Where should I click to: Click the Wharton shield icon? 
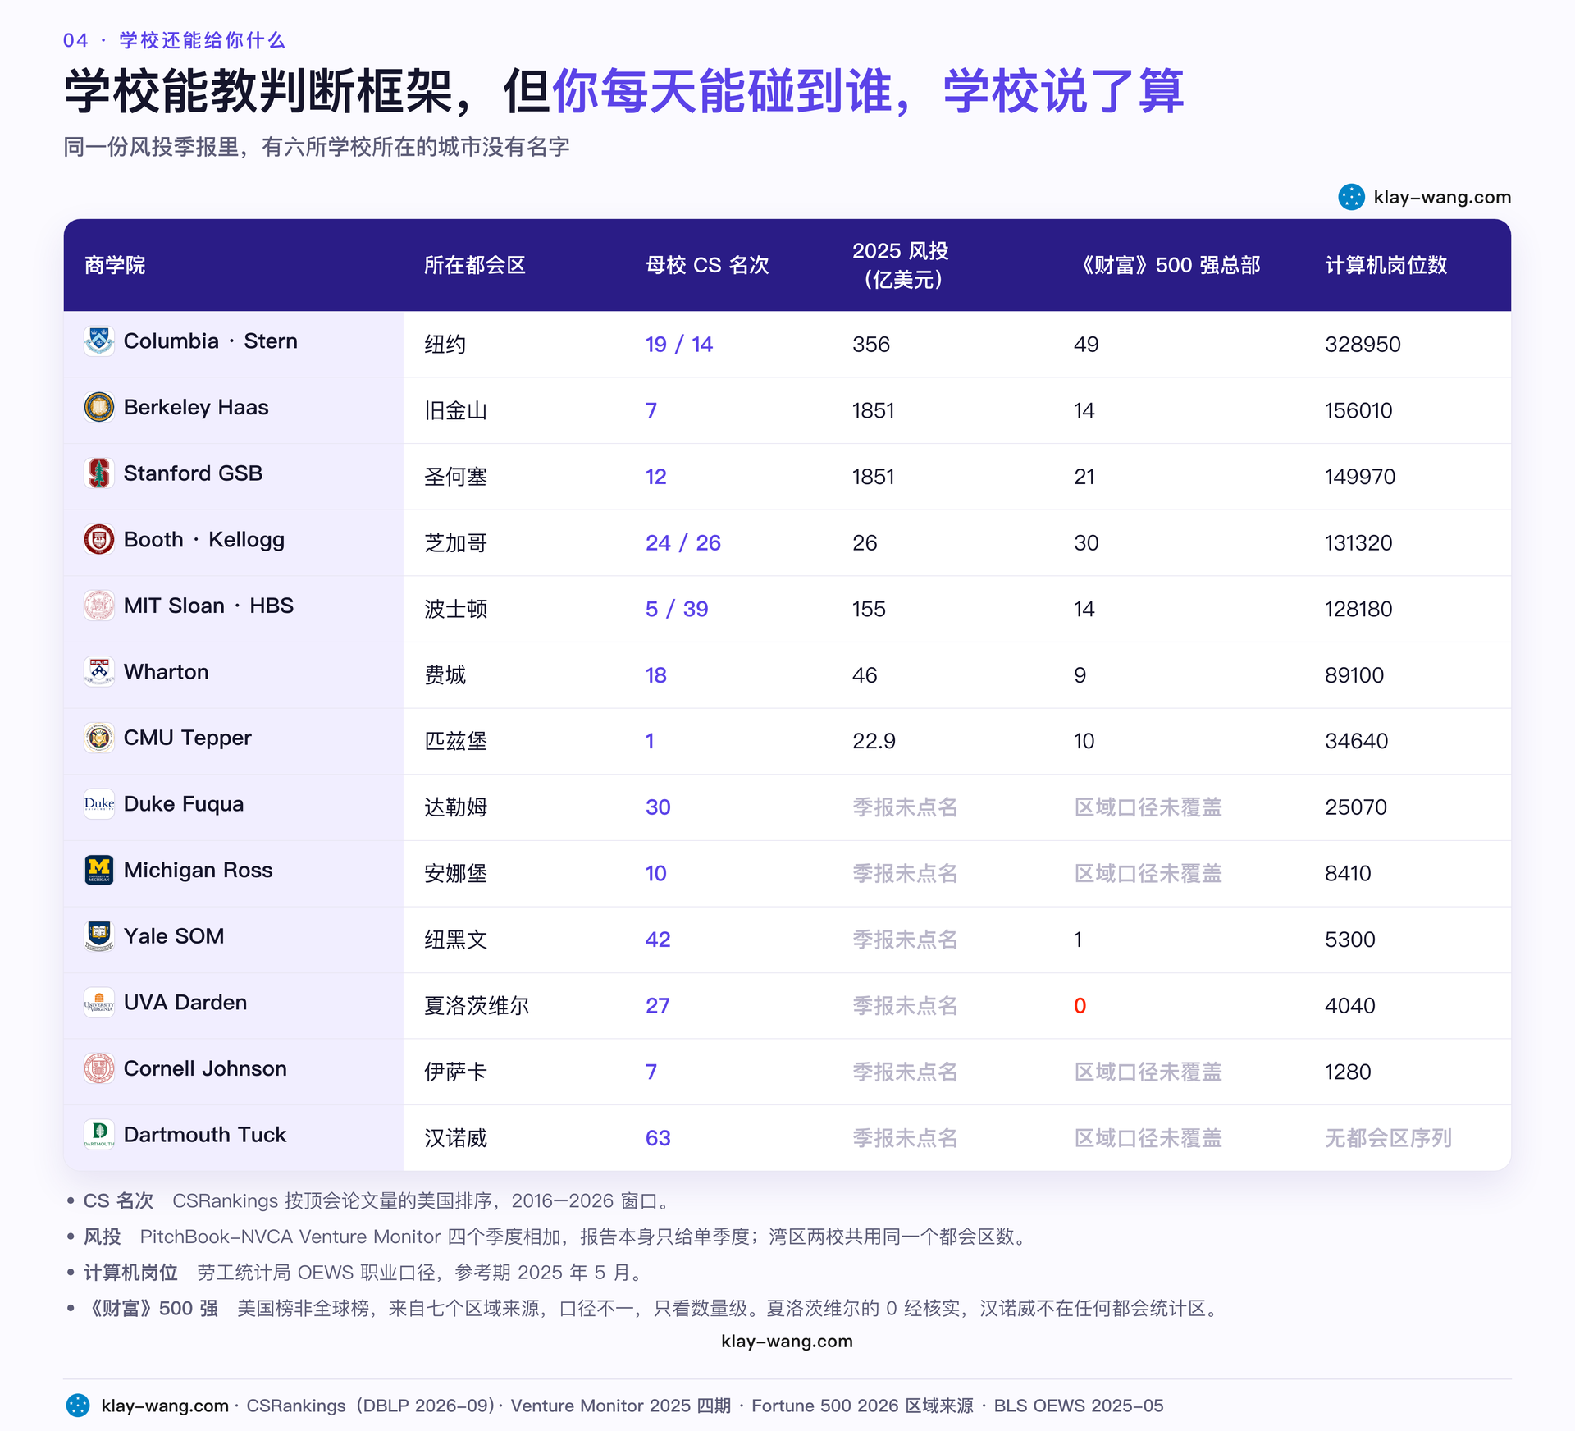[x=99, y=671]
